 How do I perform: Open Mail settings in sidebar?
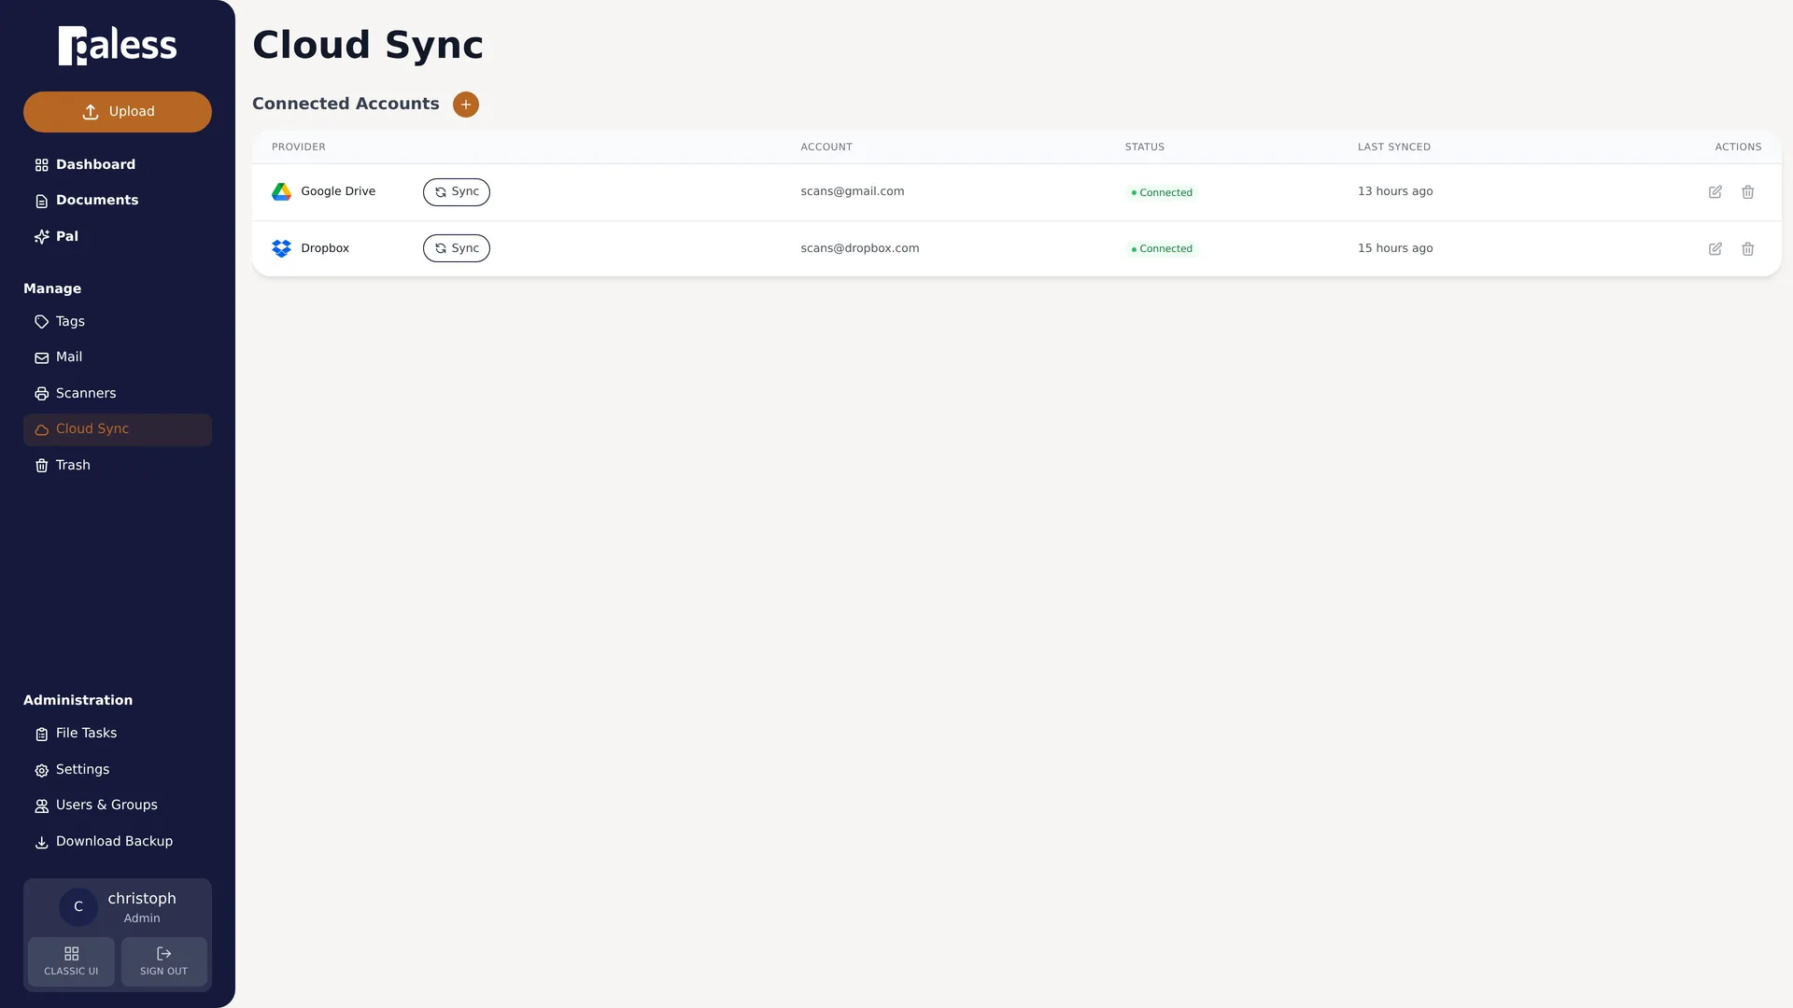118,357
